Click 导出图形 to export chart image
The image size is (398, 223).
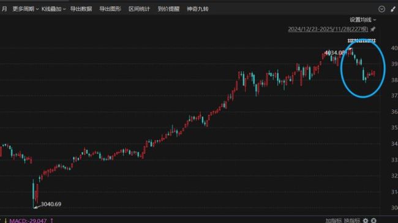tap(110, 9)
